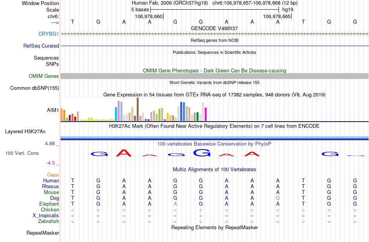Click the Chicken species label

[50, 209]
